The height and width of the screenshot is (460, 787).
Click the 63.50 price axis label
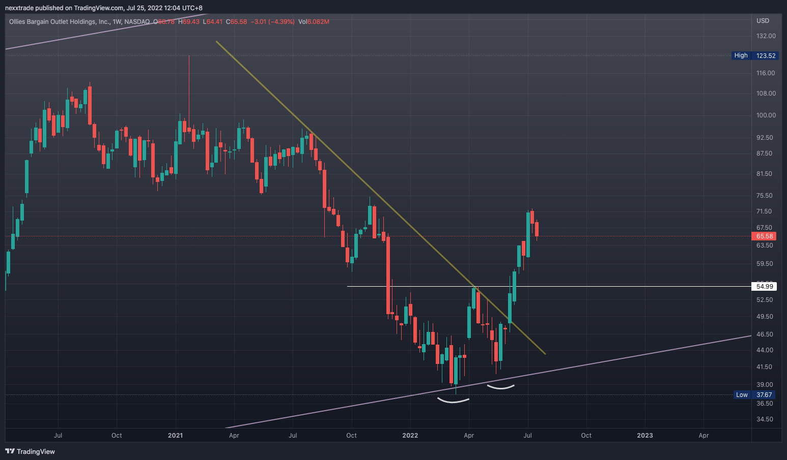click(x=765, y=246)
